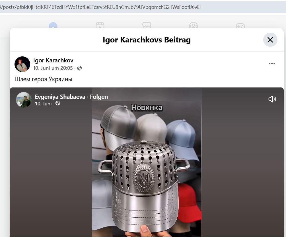286x237 pixels.
Task: Go to Facebook Home tab icon
Action: coord(53,25)
